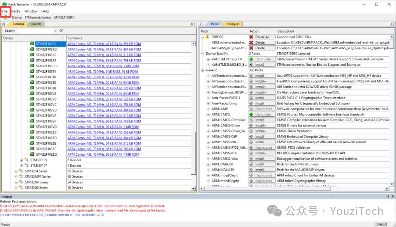This screenshot has width=396, height=227.
Task: Click Deprecated button for ARM::mbedCrypto
Action: pyautogui.click(x=262, y=181)
